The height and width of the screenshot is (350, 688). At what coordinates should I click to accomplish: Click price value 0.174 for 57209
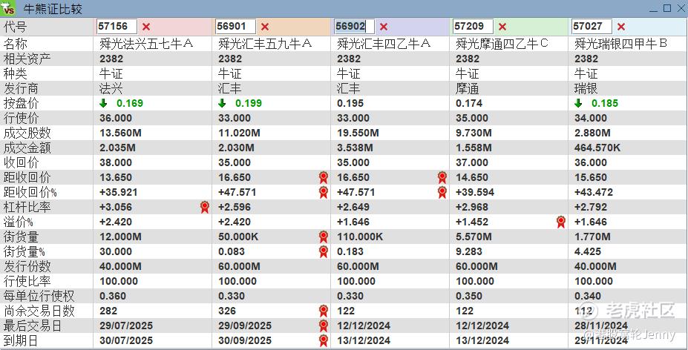tap(469, 103)
